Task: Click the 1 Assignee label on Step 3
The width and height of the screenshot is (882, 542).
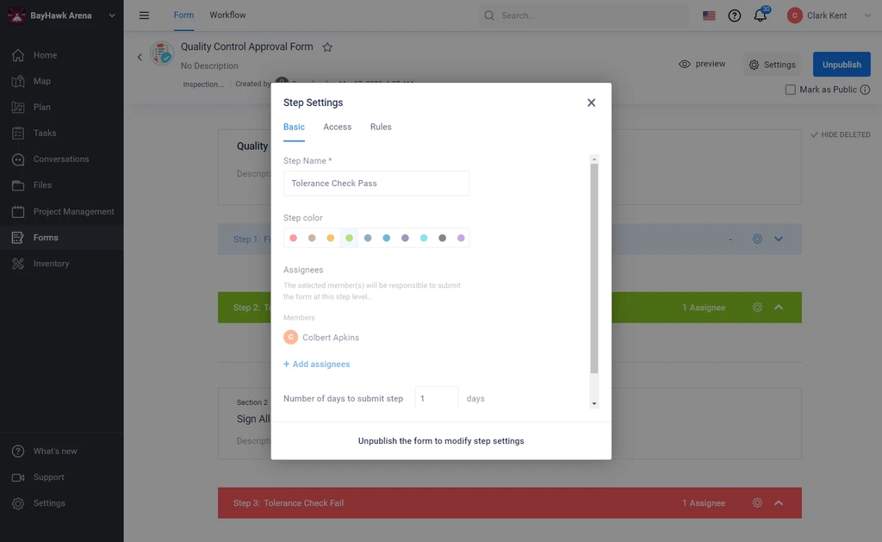Action: 704,503
